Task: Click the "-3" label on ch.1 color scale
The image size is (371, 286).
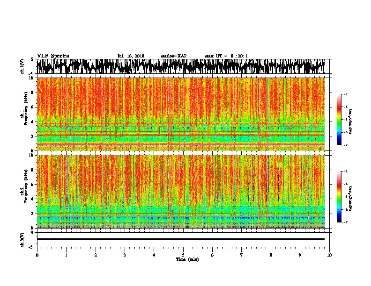Action: 345,94
